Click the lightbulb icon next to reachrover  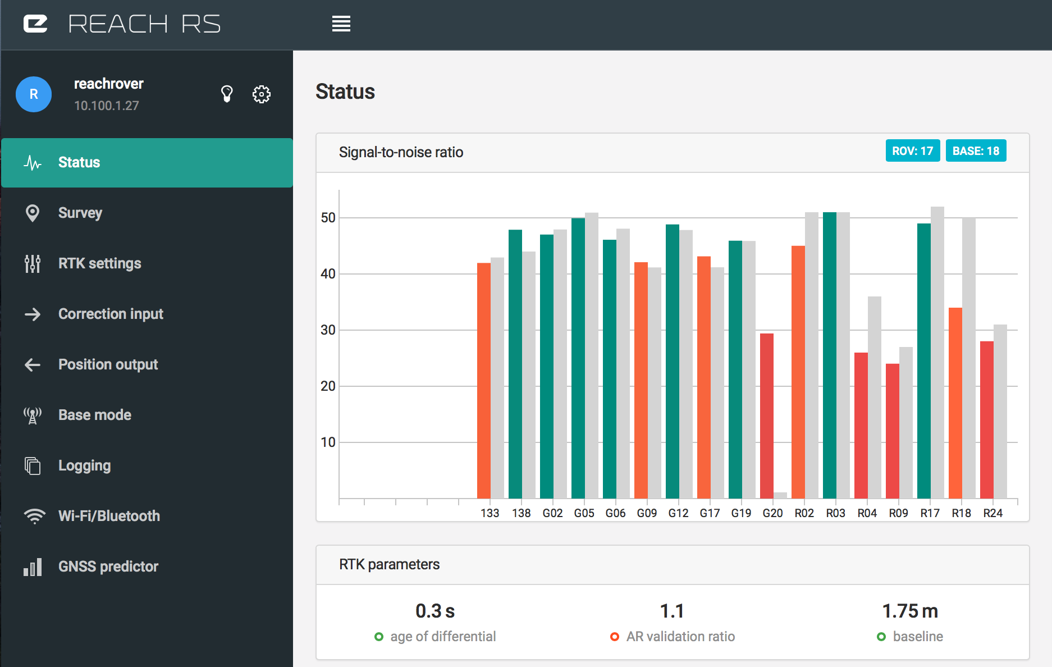pos(227,94)
